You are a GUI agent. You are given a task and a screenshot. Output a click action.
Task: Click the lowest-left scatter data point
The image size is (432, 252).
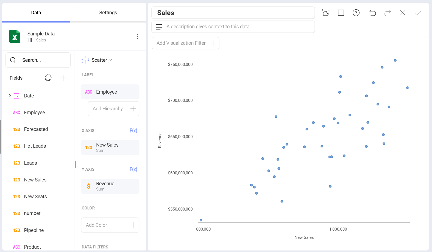click(x=201, y=220)
